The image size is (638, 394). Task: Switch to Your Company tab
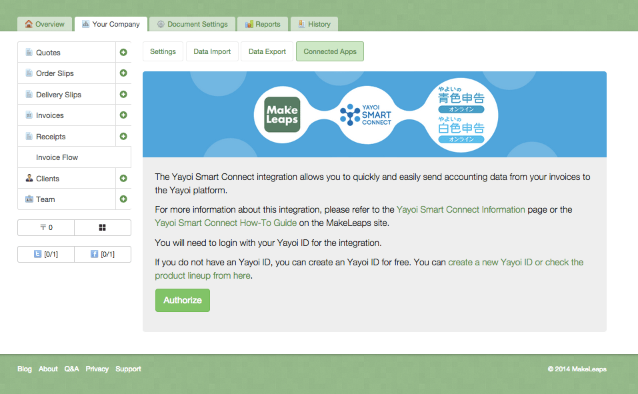pos(111,24)
